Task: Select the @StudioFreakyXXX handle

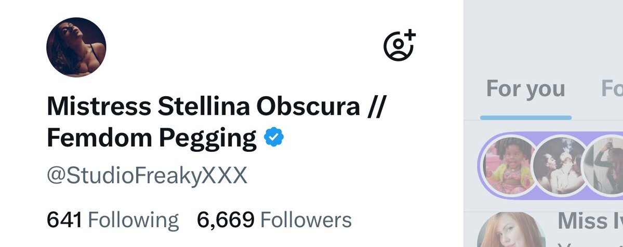Action: pyautogui.click(x=147, y=175)
